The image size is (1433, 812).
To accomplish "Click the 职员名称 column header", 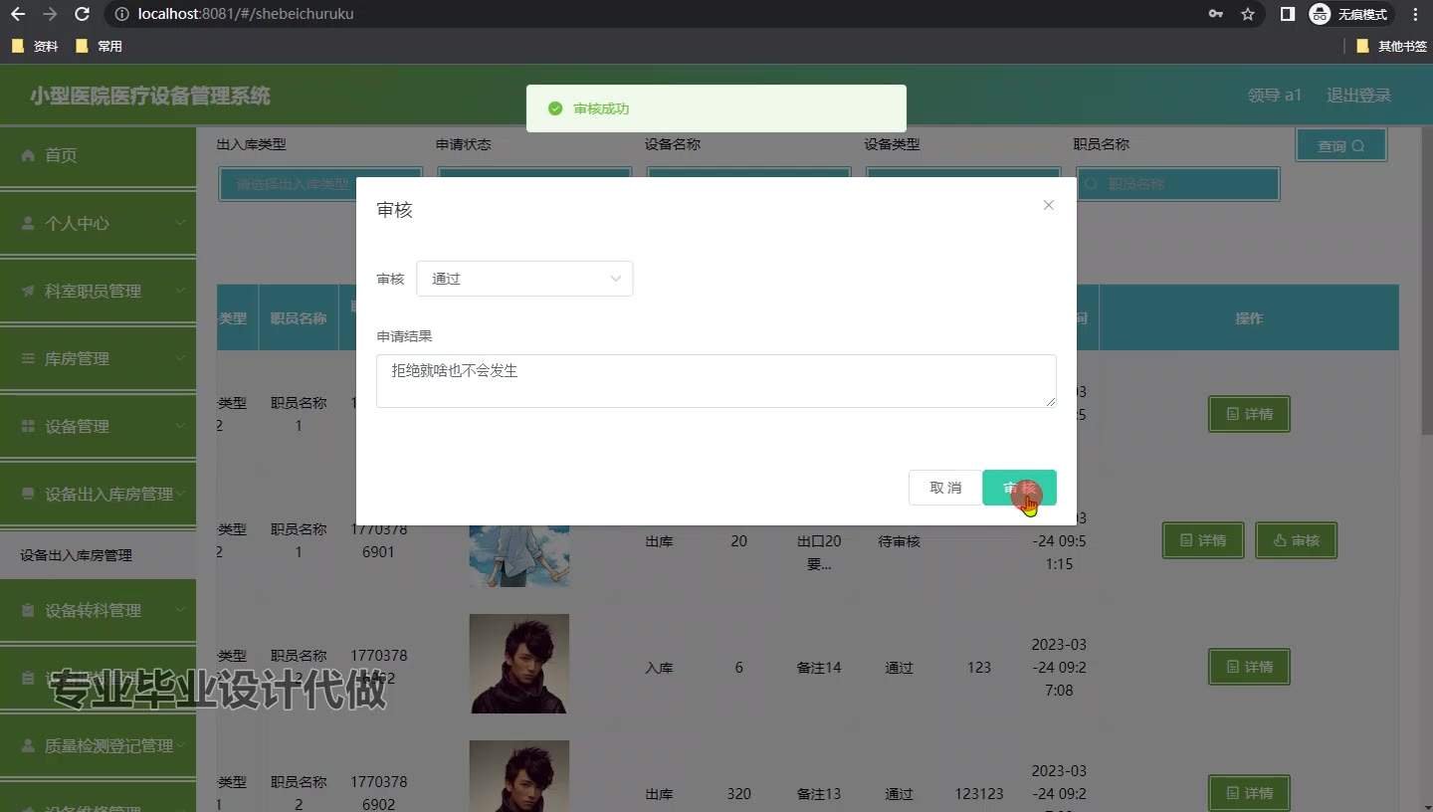I will [299, 318].
